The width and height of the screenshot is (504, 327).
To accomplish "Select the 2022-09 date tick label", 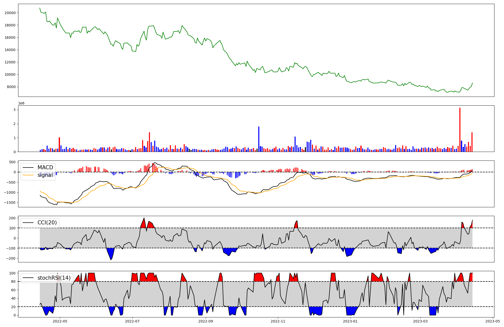I will coord(206,321).
